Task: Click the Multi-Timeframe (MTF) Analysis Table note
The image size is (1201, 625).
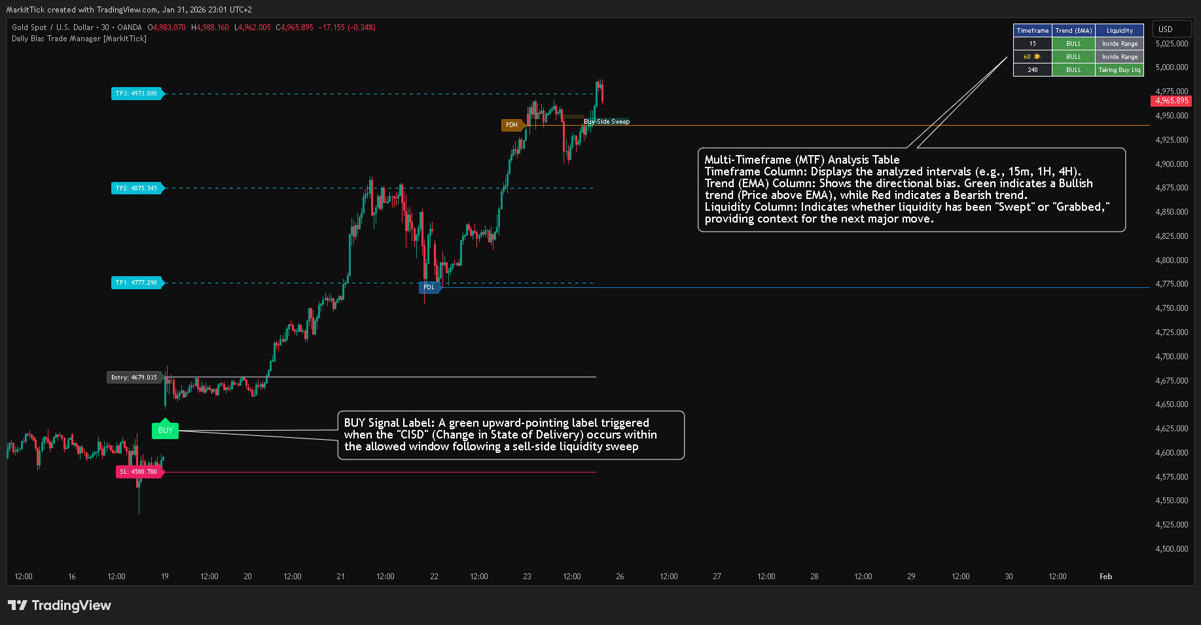Action: (912, 189)
